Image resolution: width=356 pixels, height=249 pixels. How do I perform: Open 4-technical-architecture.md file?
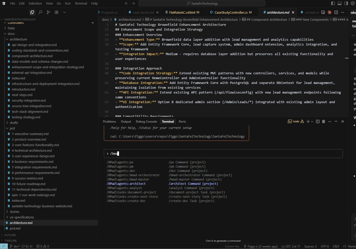(49, 150)
